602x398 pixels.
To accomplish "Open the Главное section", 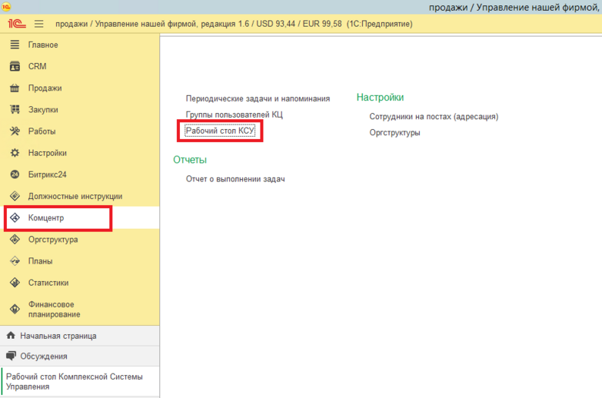I will tap(79, 45).
